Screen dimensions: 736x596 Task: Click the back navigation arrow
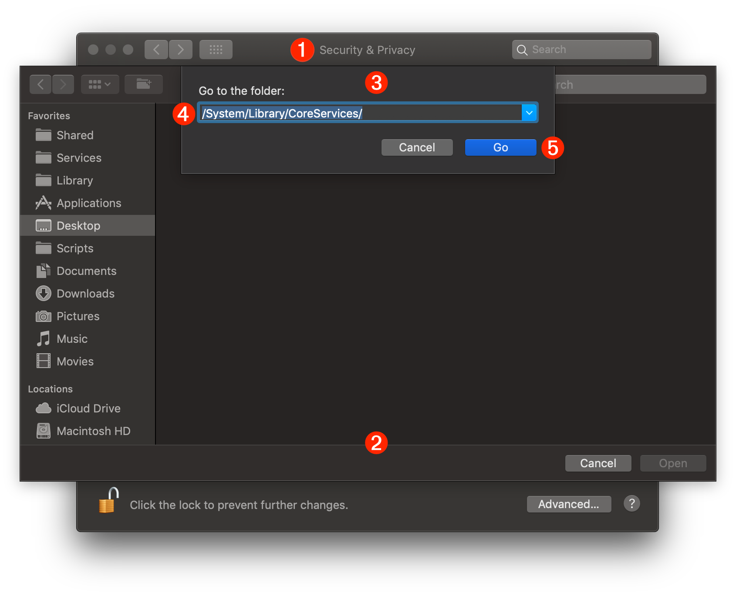pyautogui.click(x=40, y=84)
